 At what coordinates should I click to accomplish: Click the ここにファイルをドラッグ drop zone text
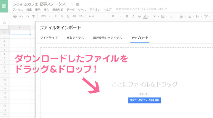144,84
